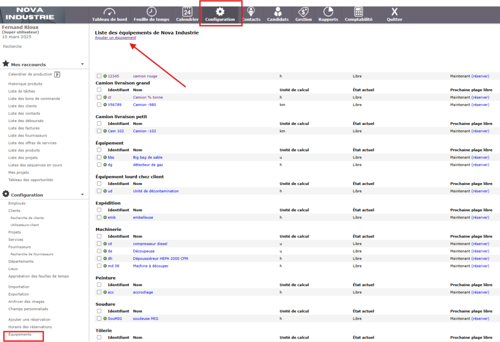Select all checkbox in Machinerie header row

click(99, 236)
